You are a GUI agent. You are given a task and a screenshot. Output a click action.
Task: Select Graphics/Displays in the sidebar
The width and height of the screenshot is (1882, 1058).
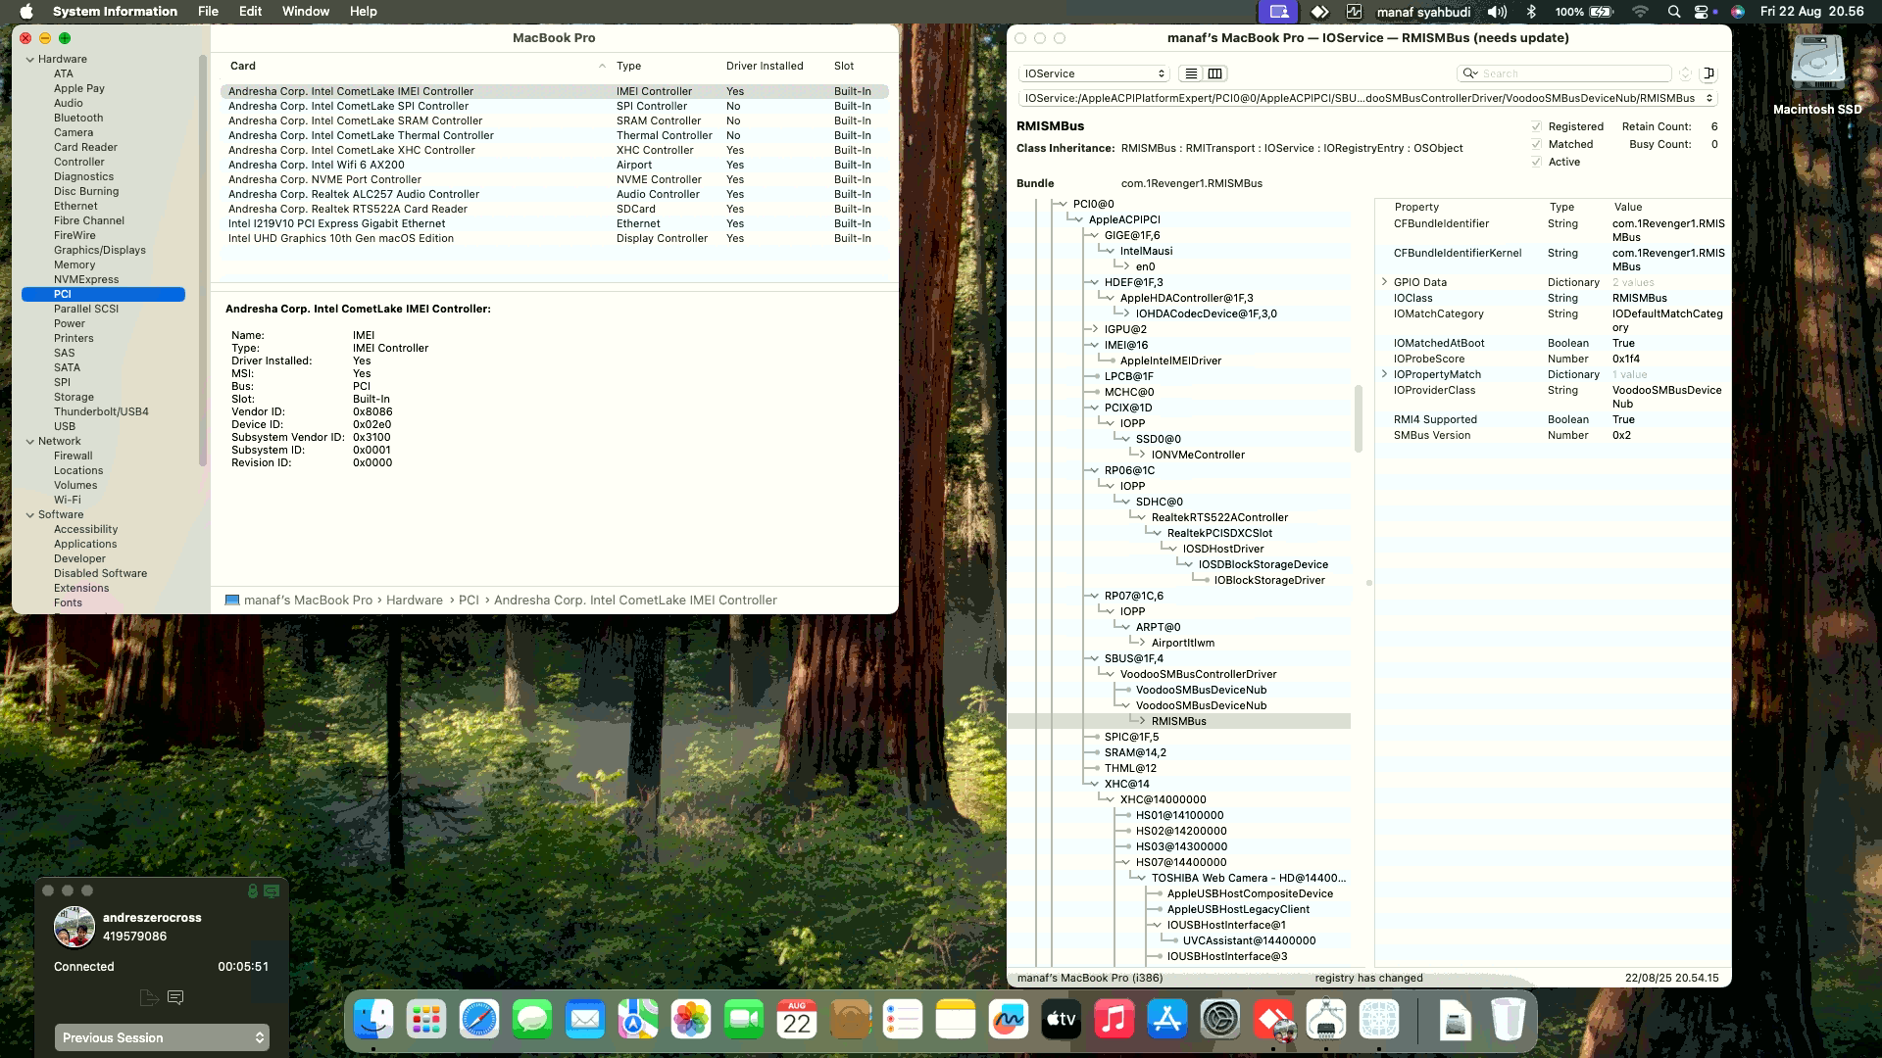(99, 250)
